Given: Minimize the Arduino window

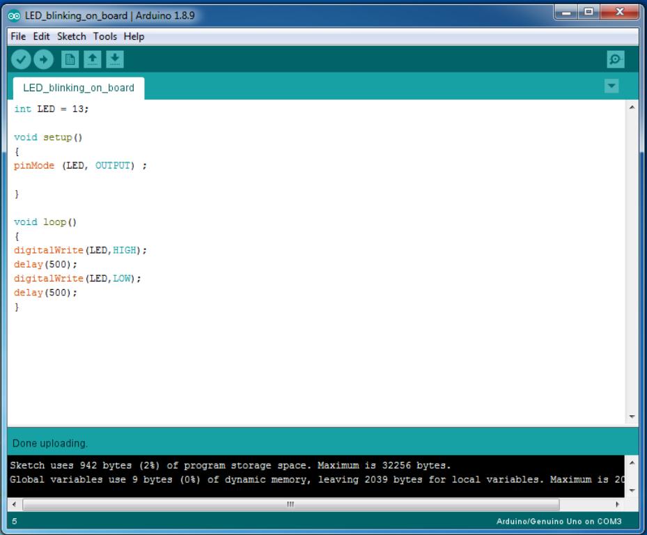Looking at the screenshot, I should tap(566, 12).
